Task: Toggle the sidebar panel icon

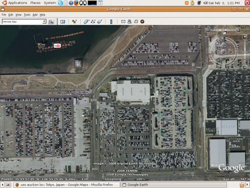Action: point(63,21)
